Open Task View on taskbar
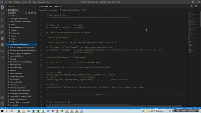201x113 pixels. coord(12,111)
